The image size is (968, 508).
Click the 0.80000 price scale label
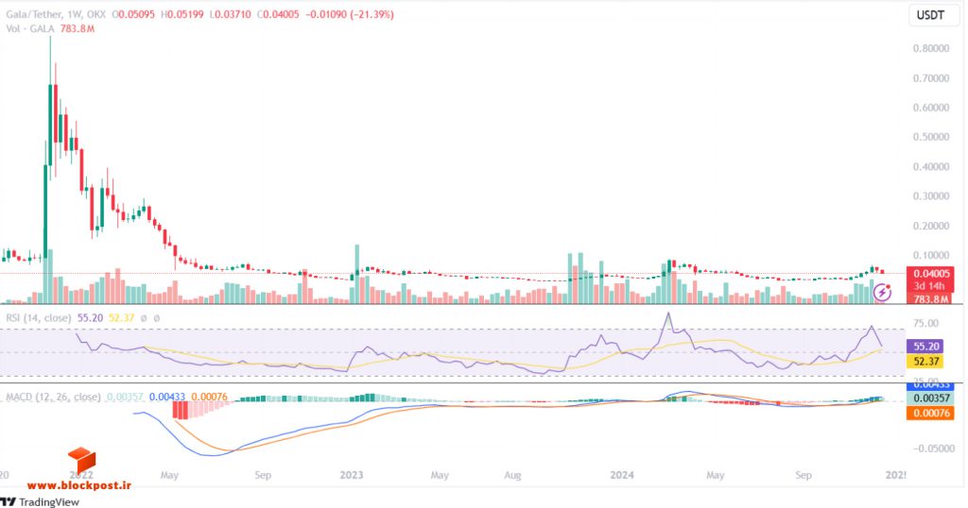(x=931, y=48)
